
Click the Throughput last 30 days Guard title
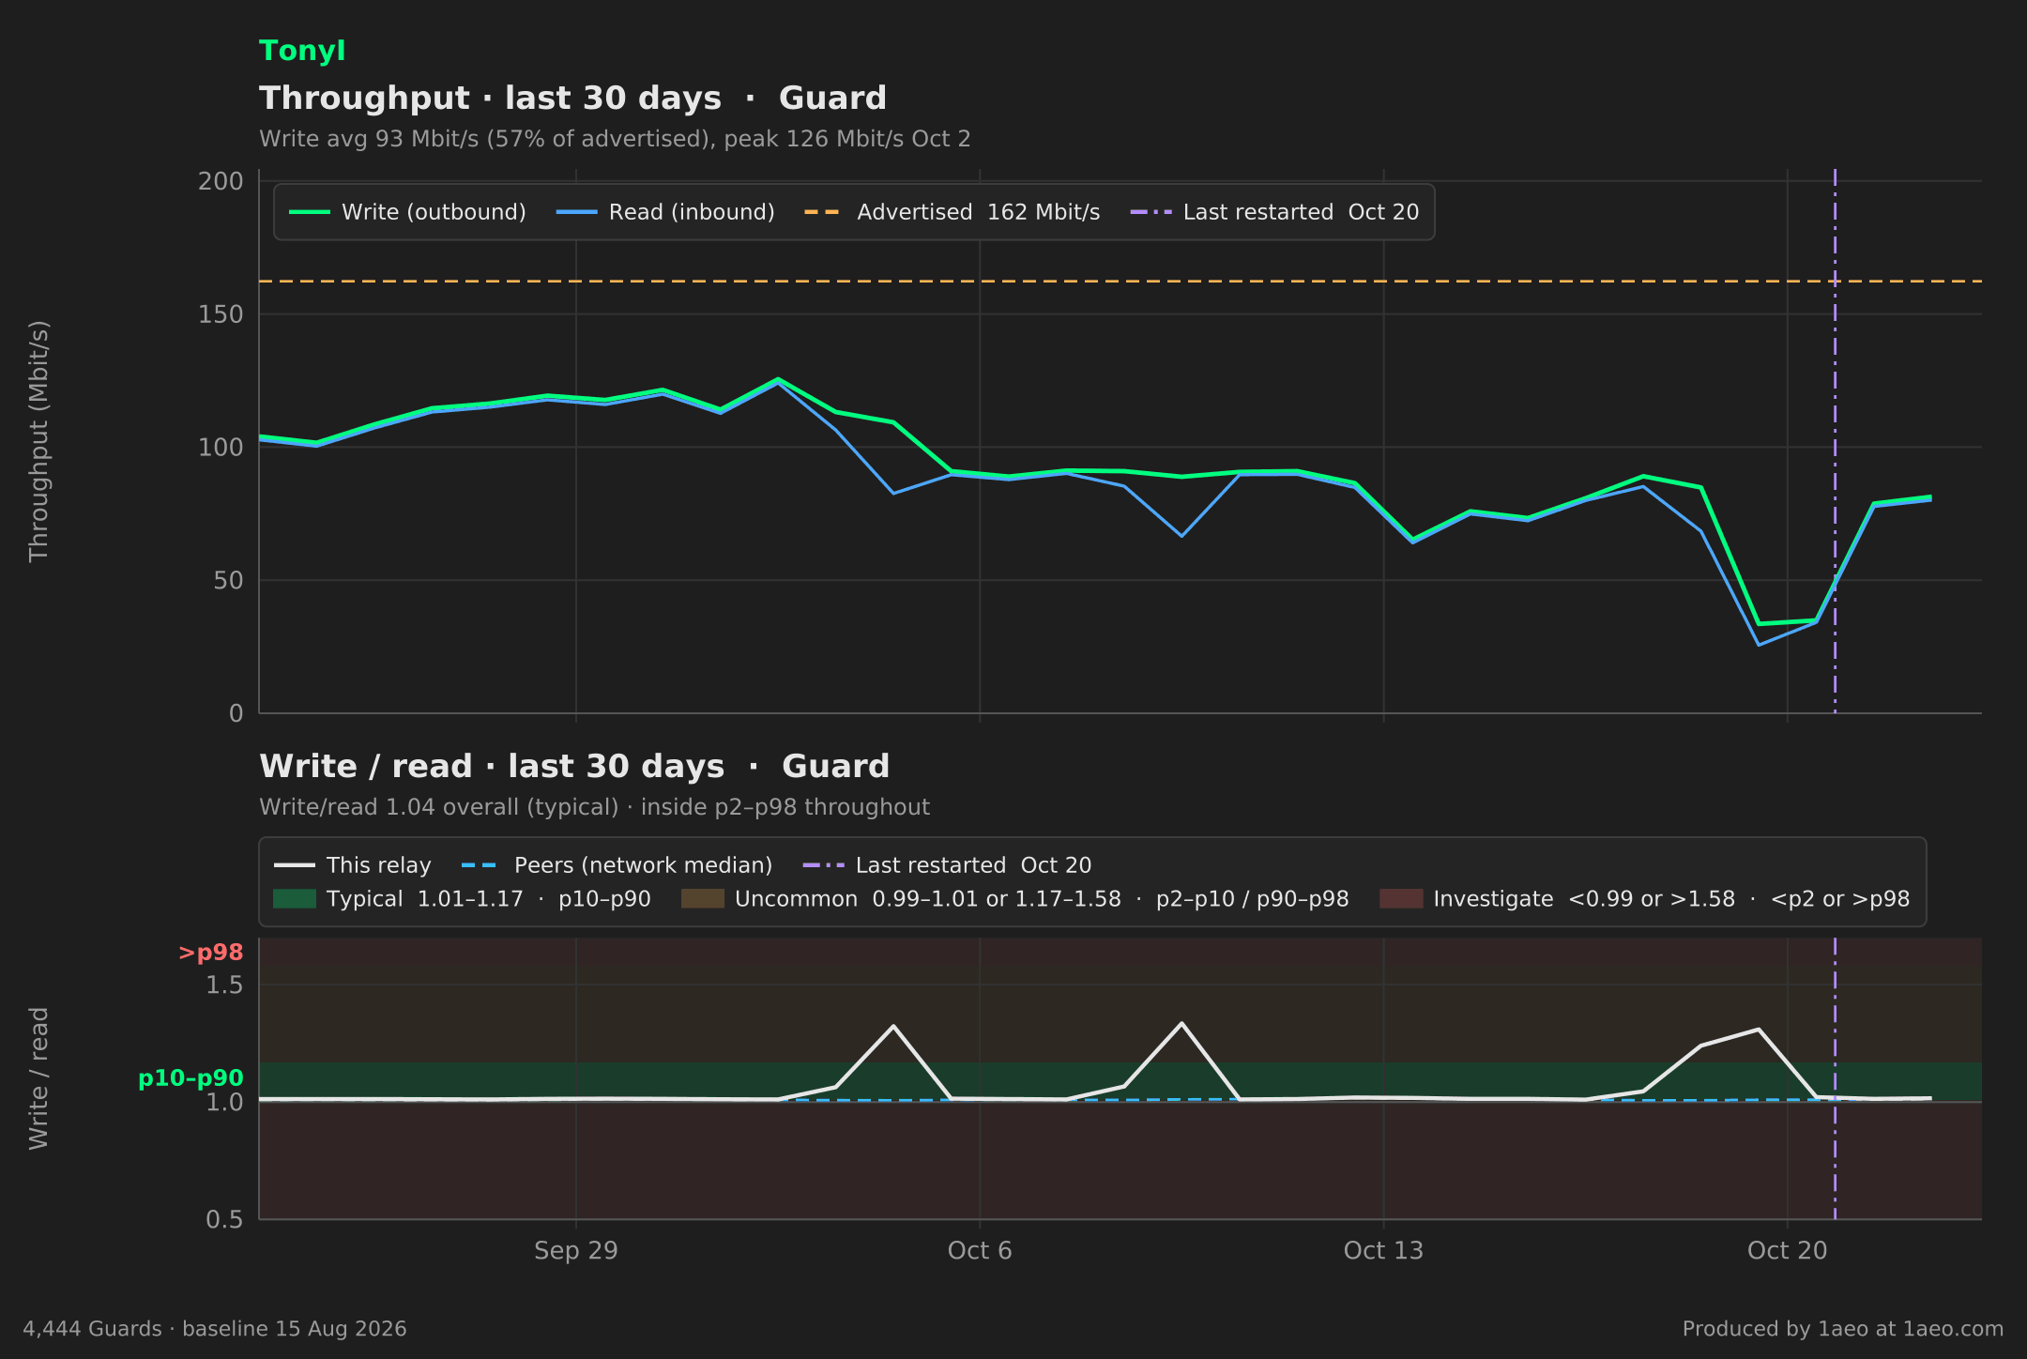click(x=572, y=99)
